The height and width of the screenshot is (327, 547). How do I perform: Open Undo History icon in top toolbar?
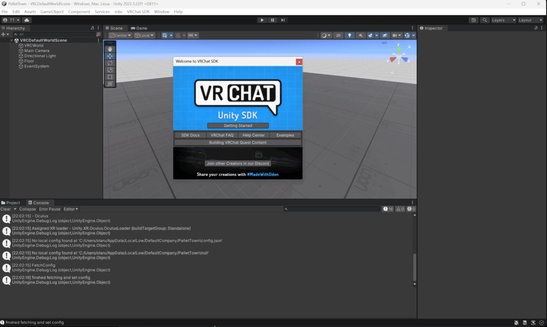pyautogui.click(x=474, y=20)
